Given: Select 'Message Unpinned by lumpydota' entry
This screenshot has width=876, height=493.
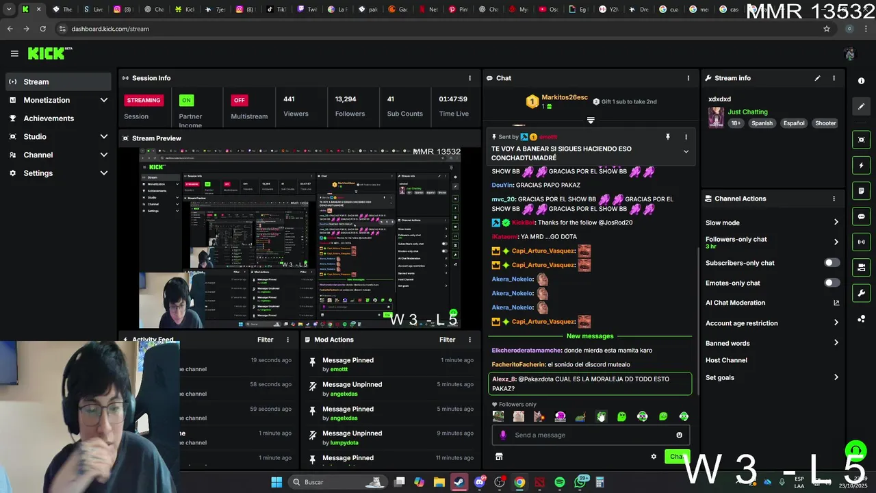Looking at the screenshot, I should tap(391, 438).
